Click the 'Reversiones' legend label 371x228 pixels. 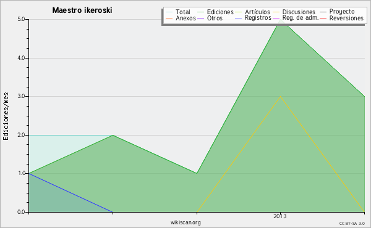[x=346, y=18]
